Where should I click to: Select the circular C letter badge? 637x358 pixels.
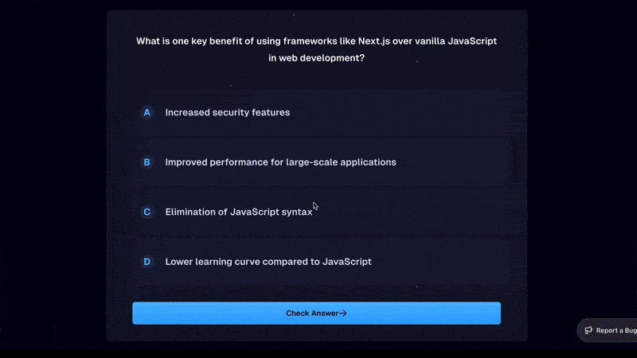tap(147, 212)
